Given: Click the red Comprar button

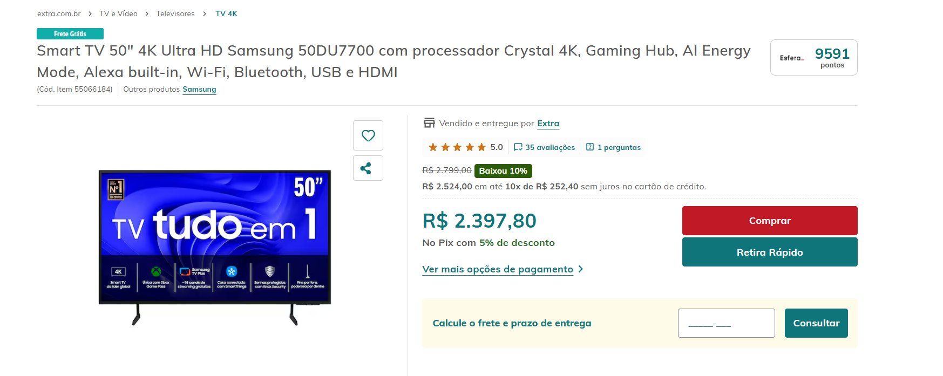Looking at the screenshot, I should 770,221.
